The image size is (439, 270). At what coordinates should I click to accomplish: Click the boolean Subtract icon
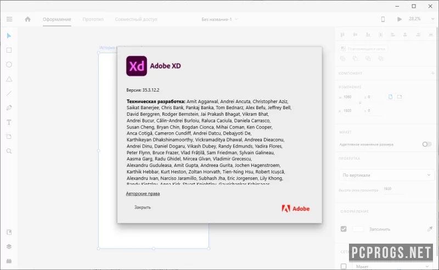tap(355, 59)
